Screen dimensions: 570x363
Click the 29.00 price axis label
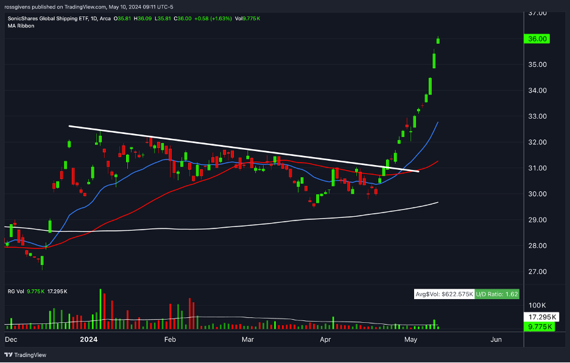tap(537, 220)
